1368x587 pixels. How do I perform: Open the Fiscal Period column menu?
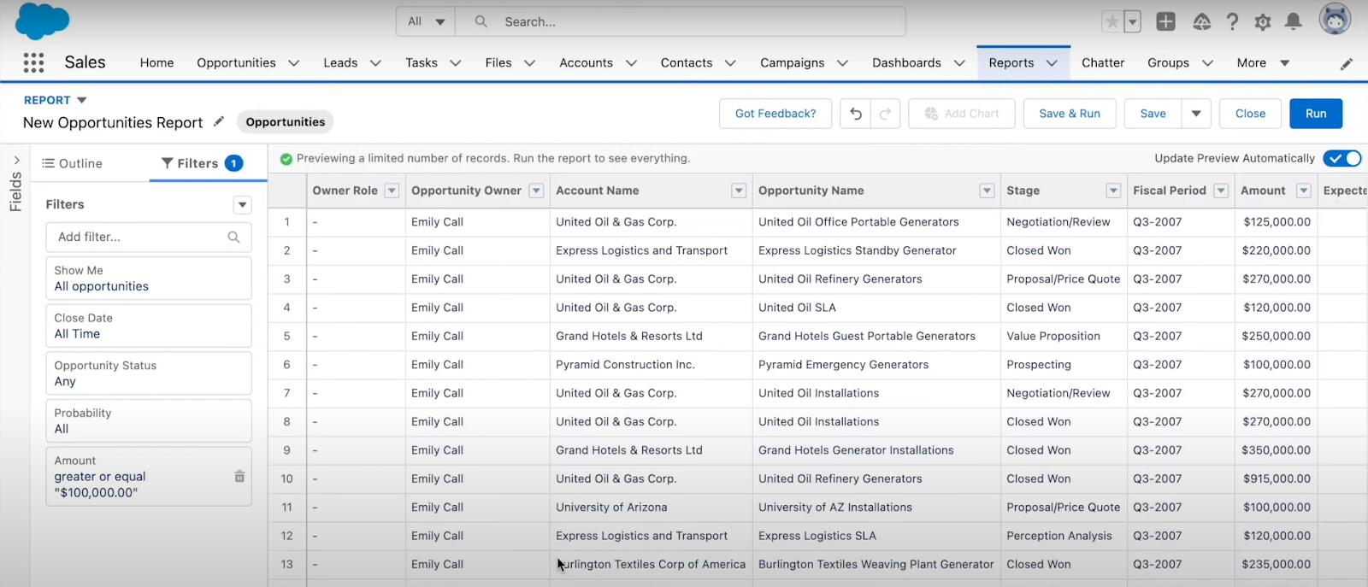1221,191
